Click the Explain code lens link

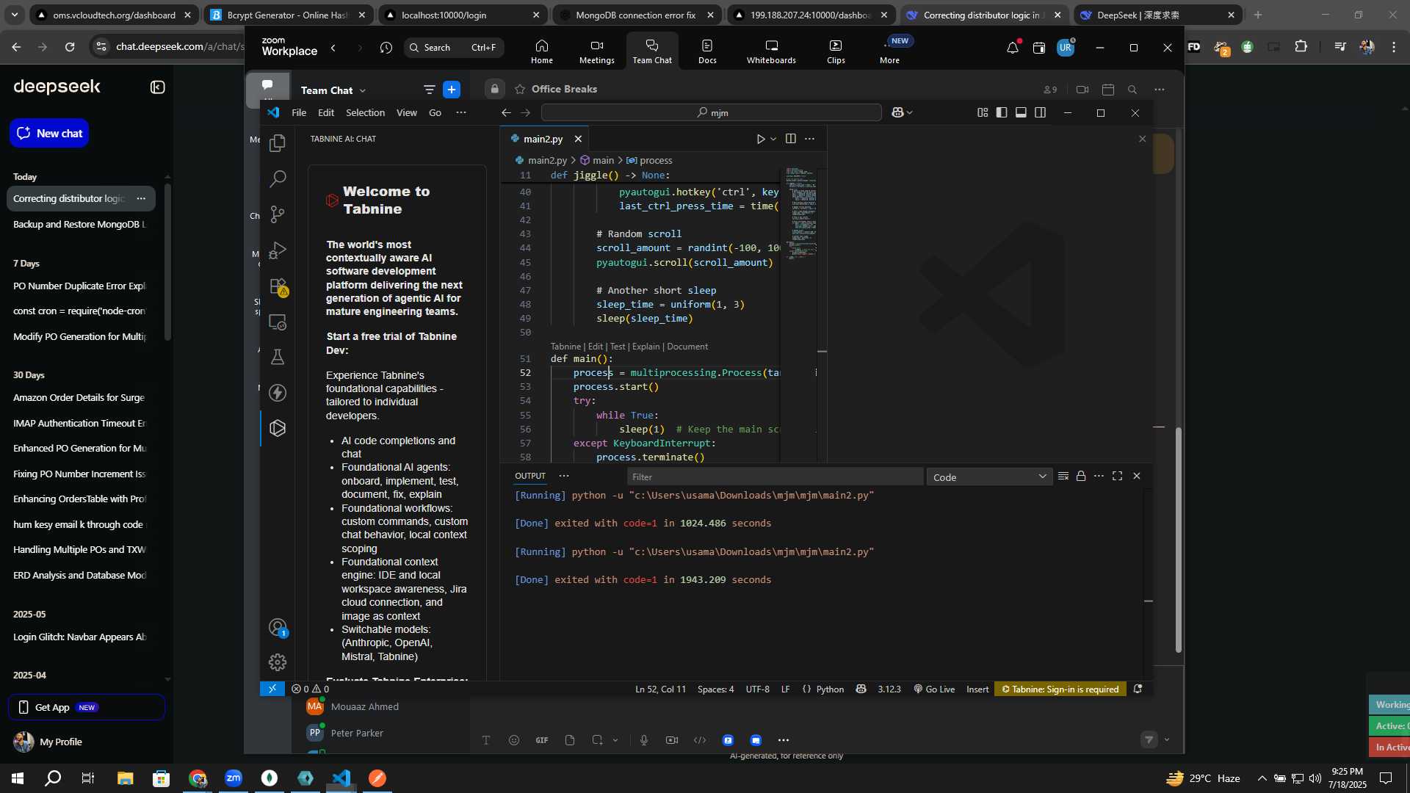pyautogui.click(x=646, y=347)
